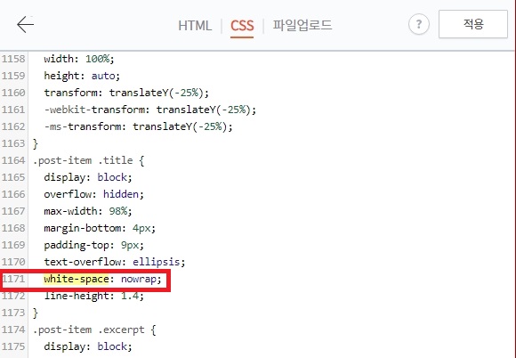This screenshot has height=358, width=516.
Task: Click line number 1174 in gutter
Action: [x=13, y=330]
